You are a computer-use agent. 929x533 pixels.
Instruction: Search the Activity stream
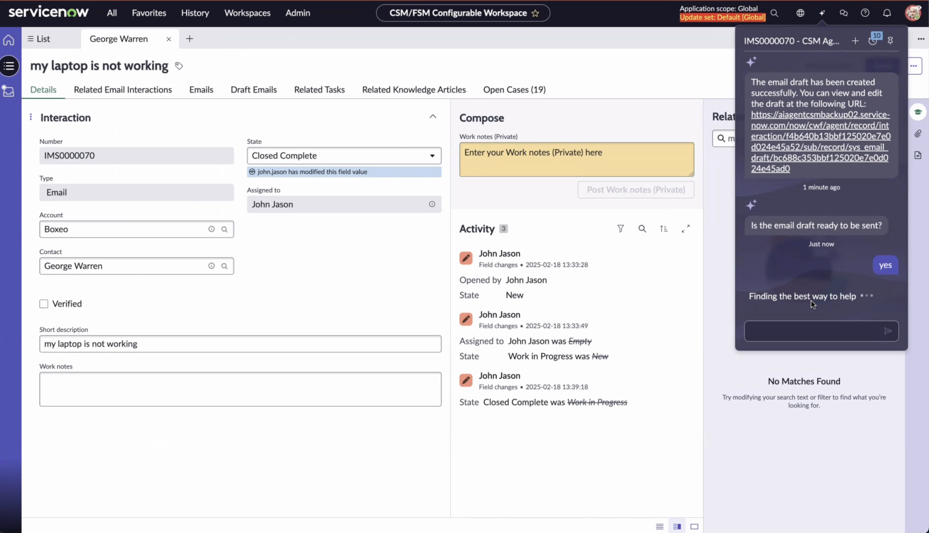[x=642, y=229]
